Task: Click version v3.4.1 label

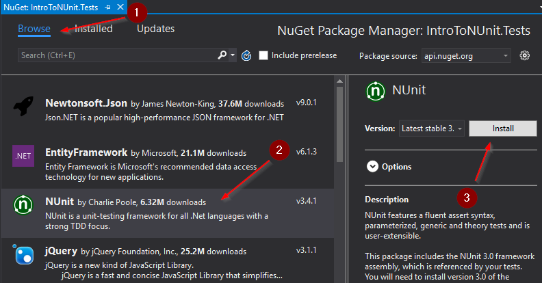Action: coord(307,201)
